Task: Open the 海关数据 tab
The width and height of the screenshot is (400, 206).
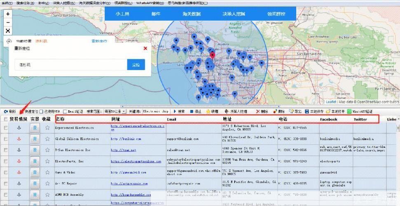Action: [192, 14]
